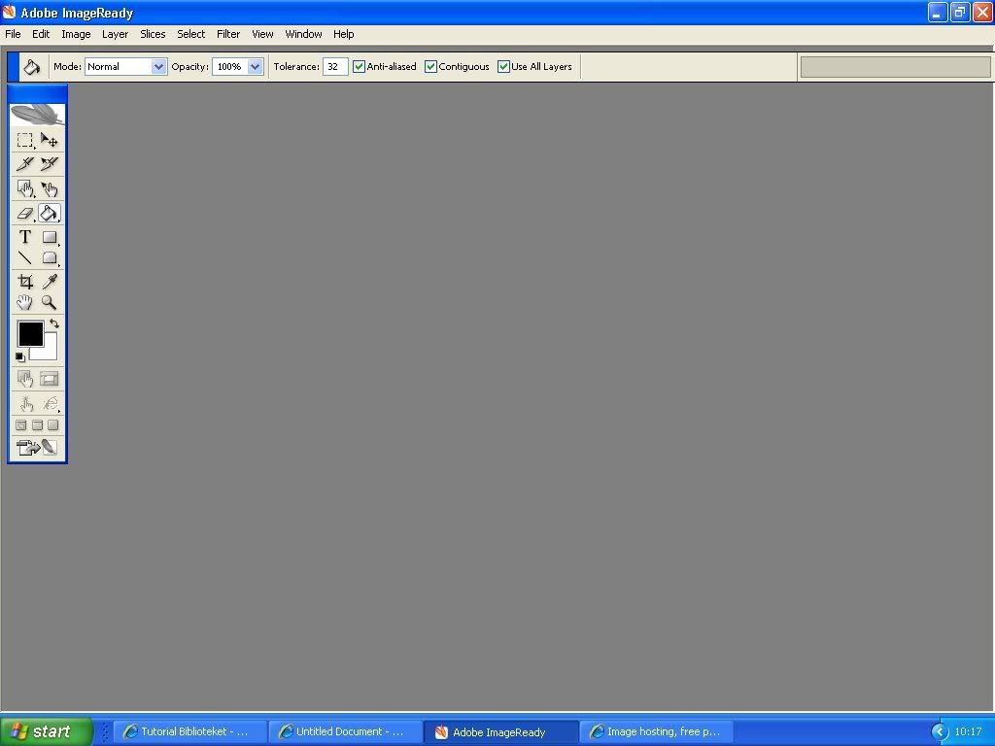This screenshot has width=995, height=746.
Task: Expand hidden system tray icons
Action: click(x=940, y=732)
